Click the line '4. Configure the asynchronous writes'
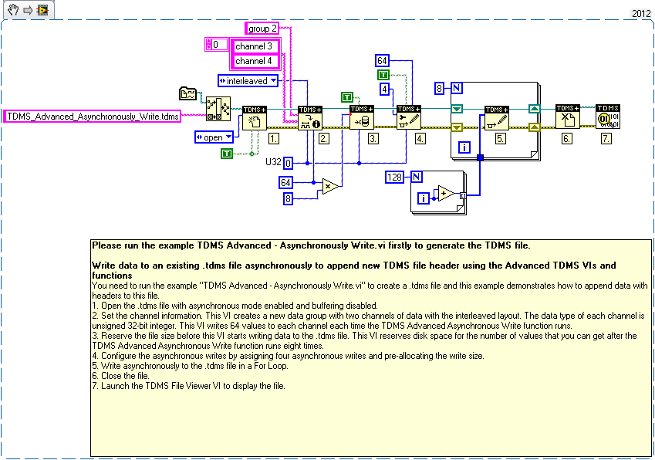 (x=288, y=356)
